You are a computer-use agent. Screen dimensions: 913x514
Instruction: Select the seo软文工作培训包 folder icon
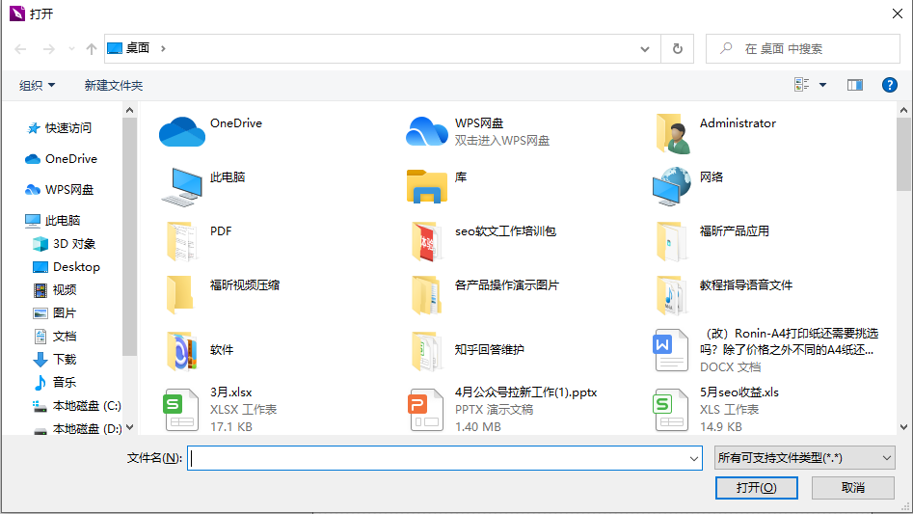click(427, 240)
